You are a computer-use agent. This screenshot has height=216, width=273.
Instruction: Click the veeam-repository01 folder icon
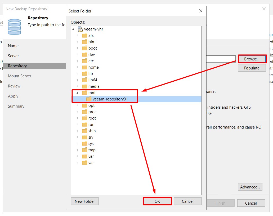click(89, 99)
